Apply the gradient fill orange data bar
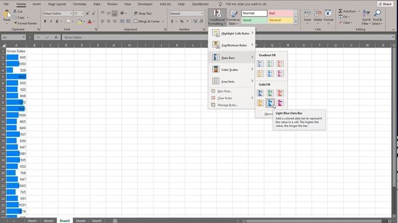 261,73
